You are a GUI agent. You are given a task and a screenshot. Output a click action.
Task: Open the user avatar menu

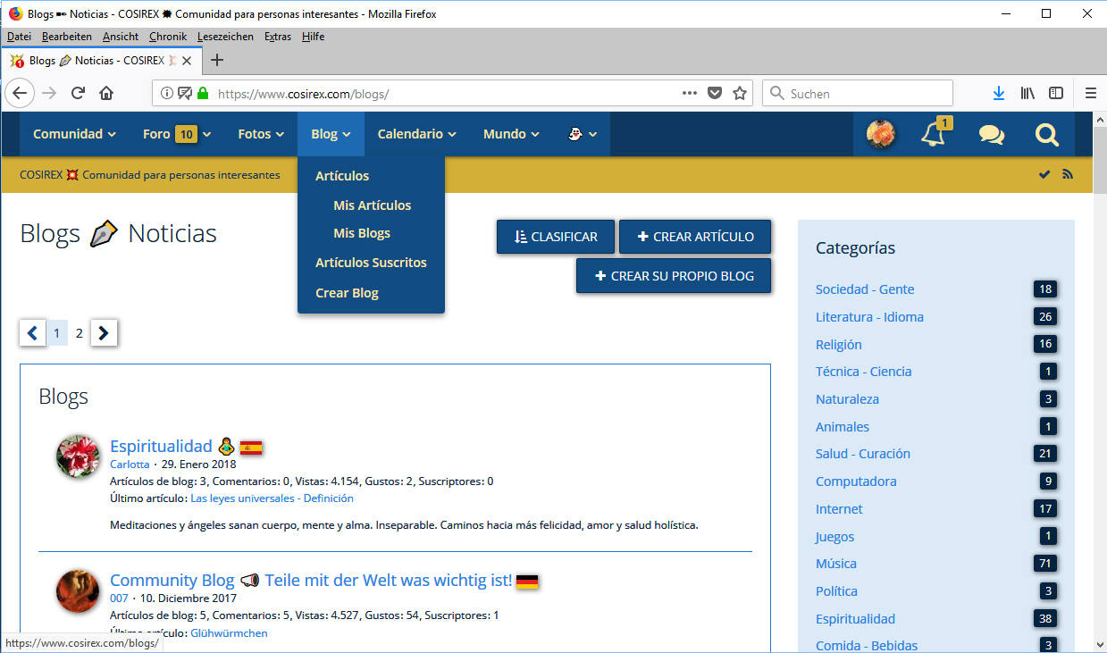pos(881,134)
